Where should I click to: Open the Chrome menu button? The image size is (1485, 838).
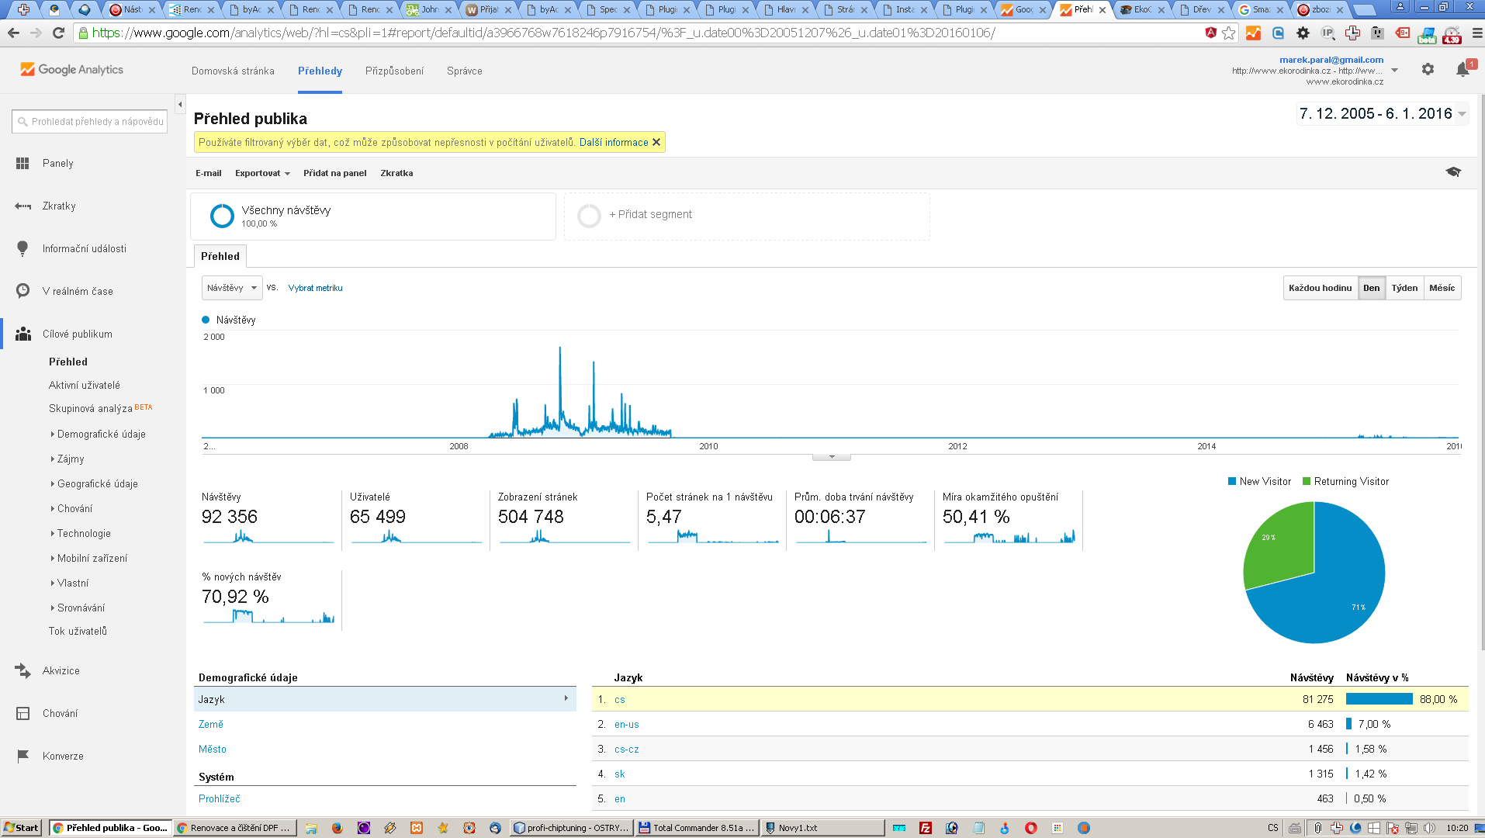click(1476, 33)
